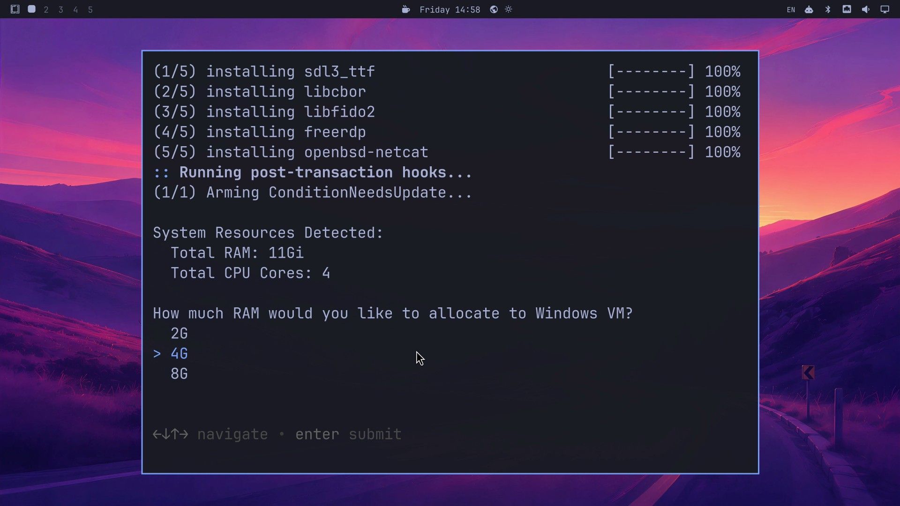This screenshot has height=506, width=900.
Task: Toggle the sun brightness indicator
Action: [x=509, y=9]
